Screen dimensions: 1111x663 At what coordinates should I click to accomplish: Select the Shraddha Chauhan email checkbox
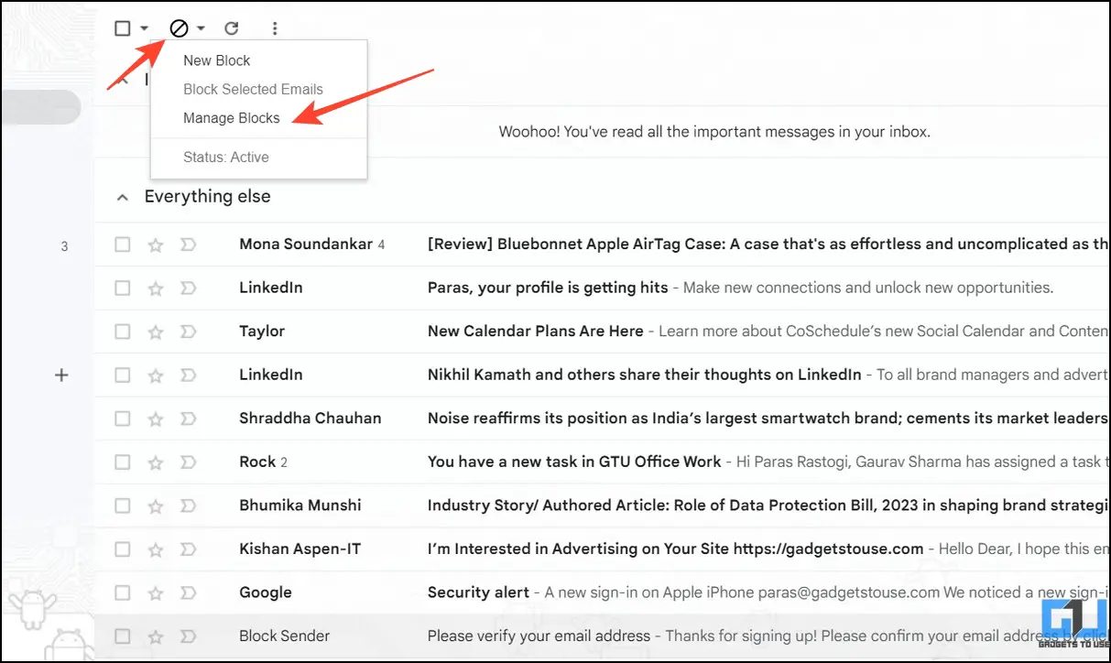point(123,418)
